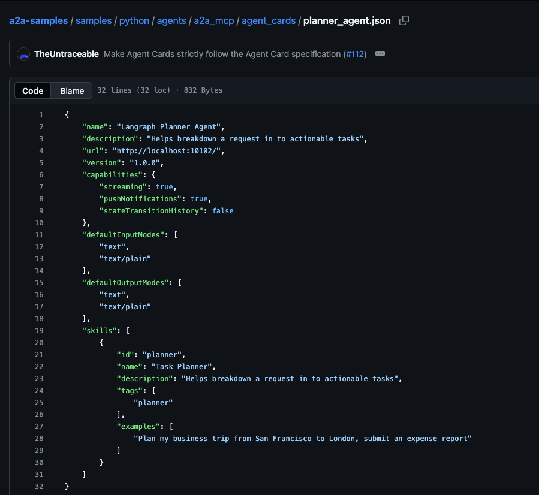Screen dimensions: 539x495
Task: Select line number 21
Action: point(39,355)
